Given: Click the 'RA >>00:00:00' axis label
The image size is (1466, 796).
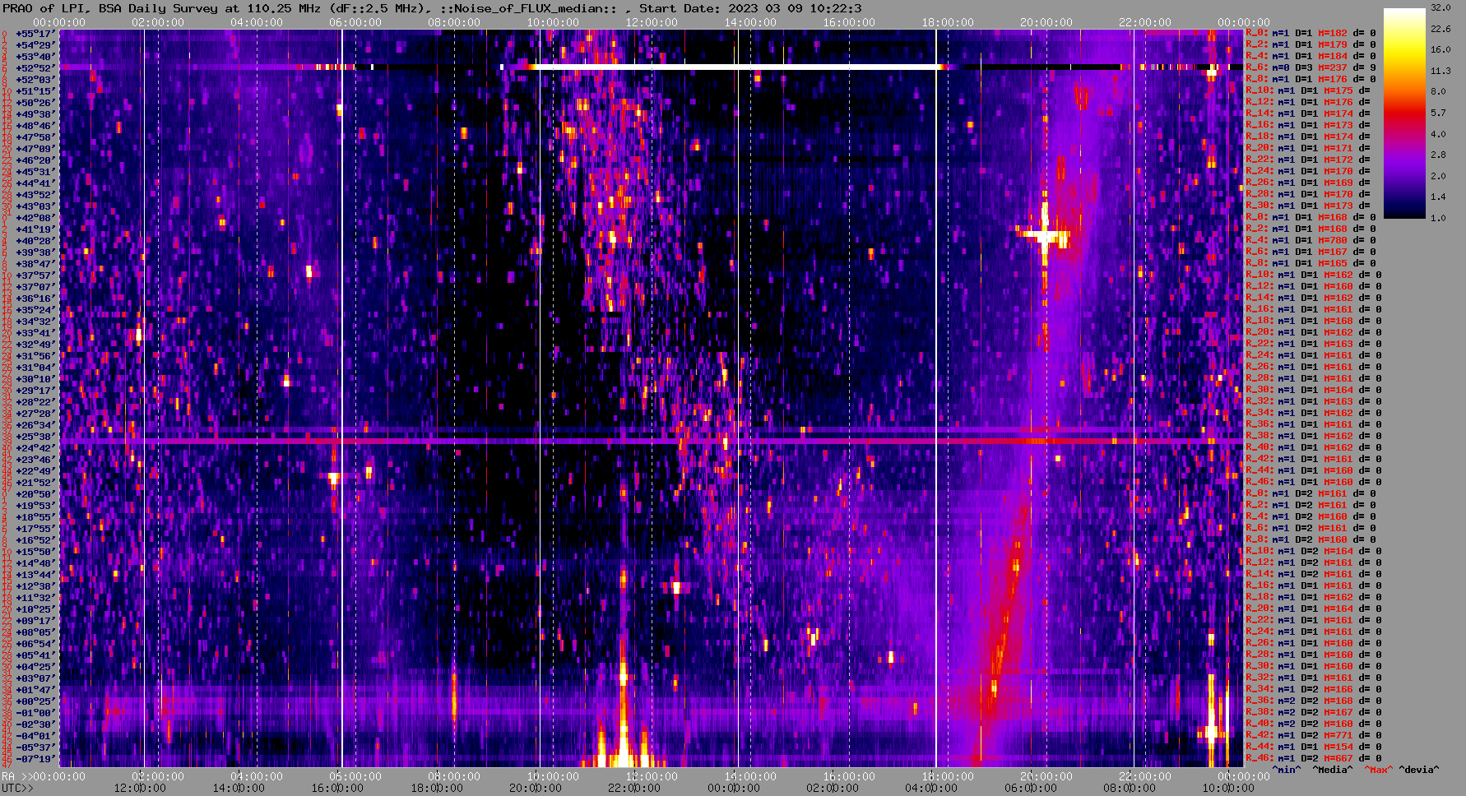Looking at the screenshot, I should (x=44, y=776).
